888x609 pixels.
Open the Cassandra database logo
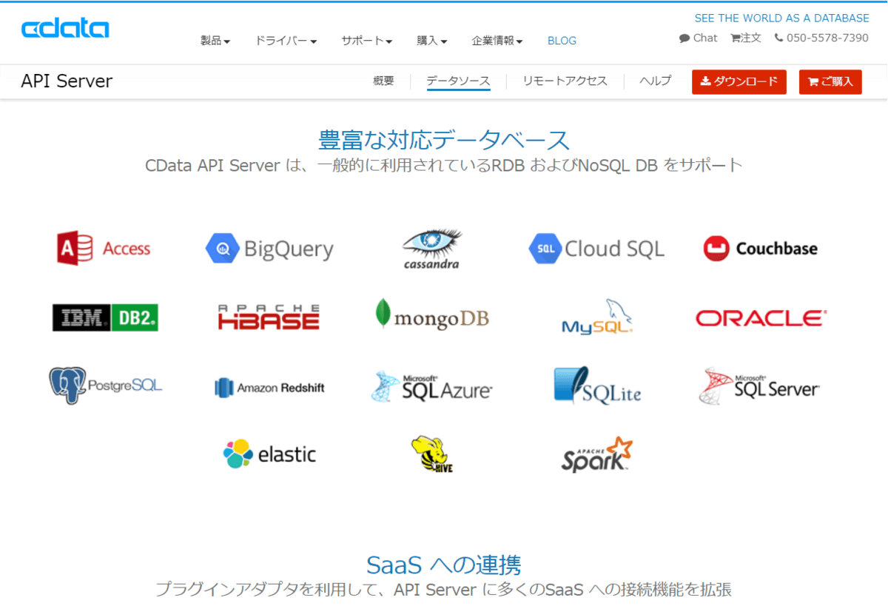433,249
